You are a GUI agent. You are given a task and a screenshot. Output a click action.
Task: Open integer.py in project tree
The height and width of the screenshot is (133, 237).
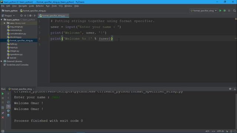pos(14,51)
